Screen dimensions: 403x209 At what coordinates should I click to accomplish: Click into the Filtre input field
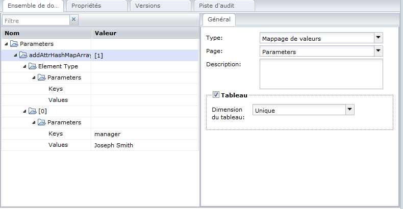36,20
